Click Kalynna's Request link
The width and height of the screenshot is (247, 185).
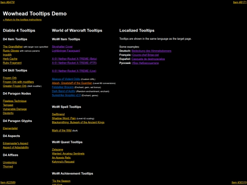(63, 162)
